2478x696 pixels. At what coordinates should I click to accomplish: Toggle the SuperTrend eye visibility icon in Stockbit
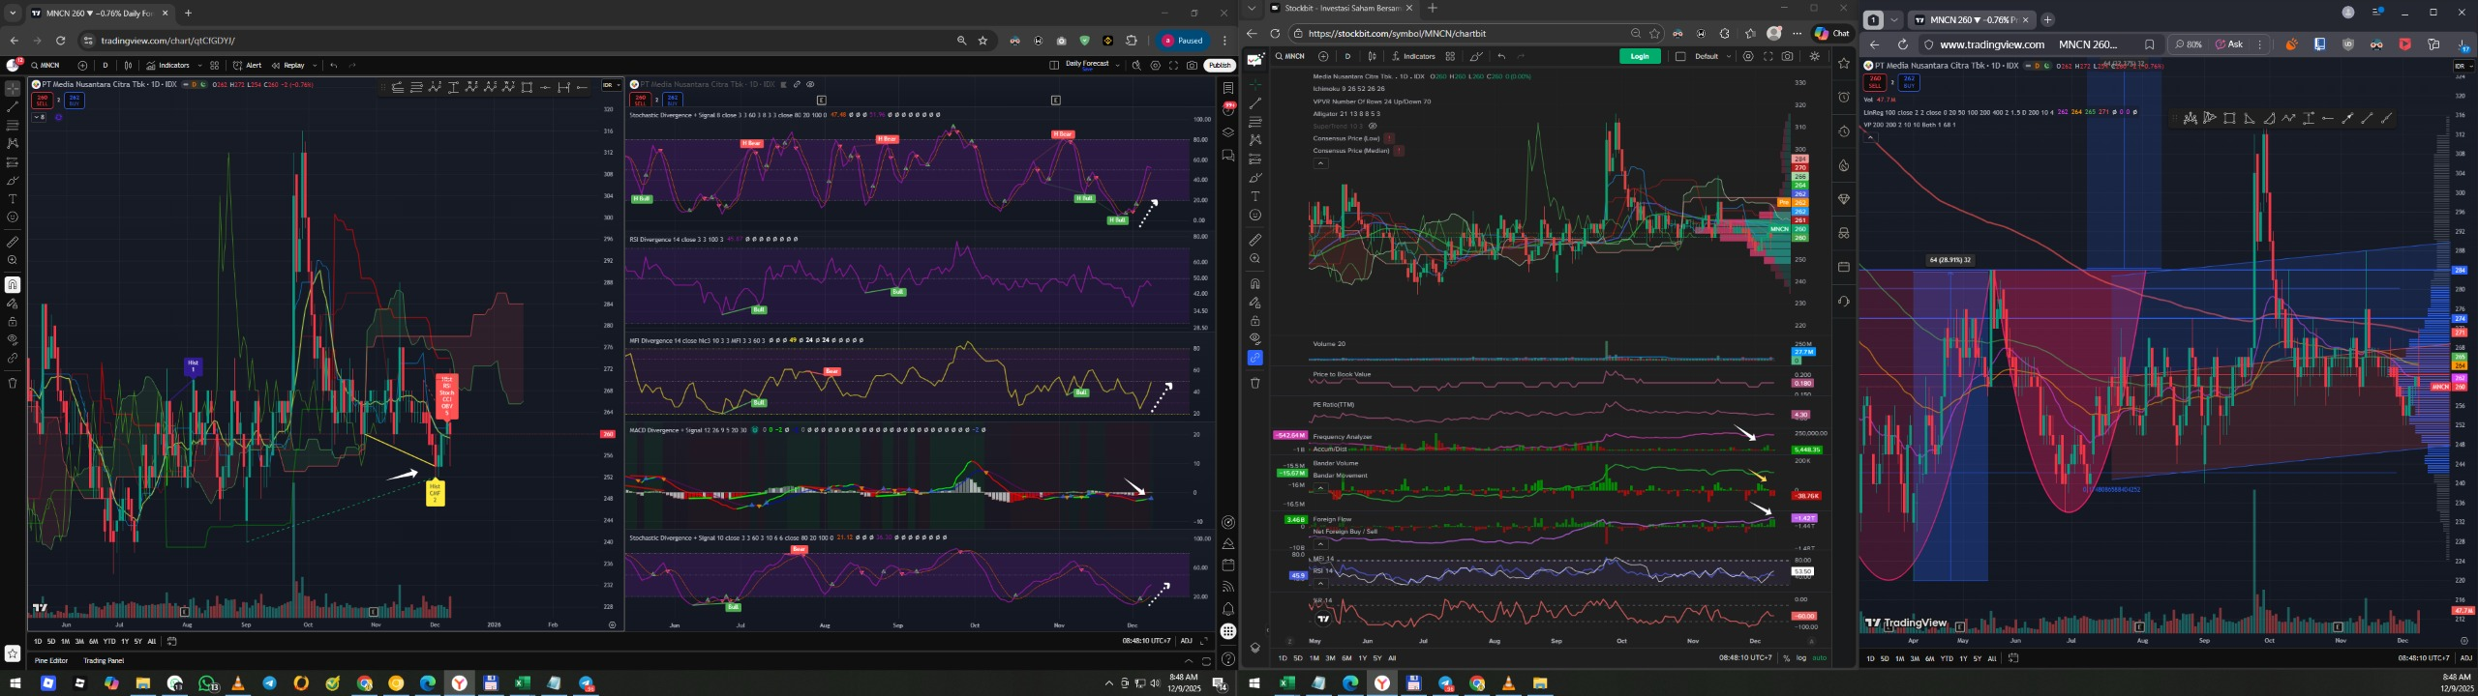point(1373,126)
